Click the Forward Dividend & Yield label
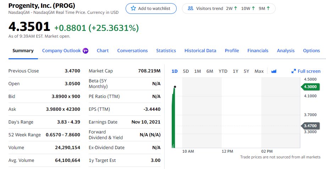The image size is (326, 169). [x=106, y=135]
